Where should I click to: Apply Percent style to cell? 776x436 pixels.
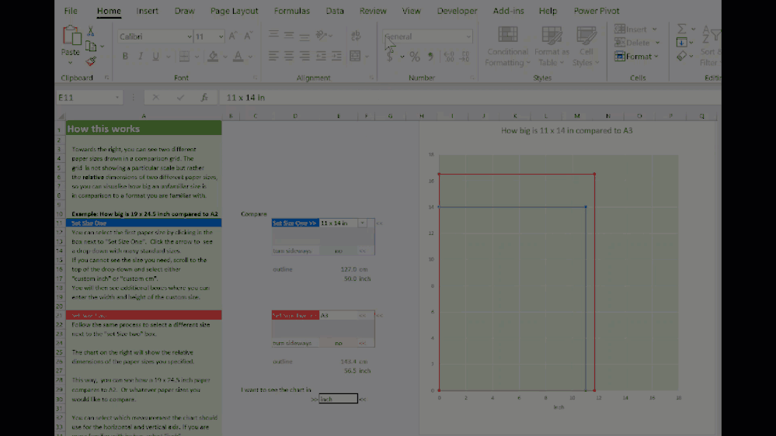coord(415,57)
